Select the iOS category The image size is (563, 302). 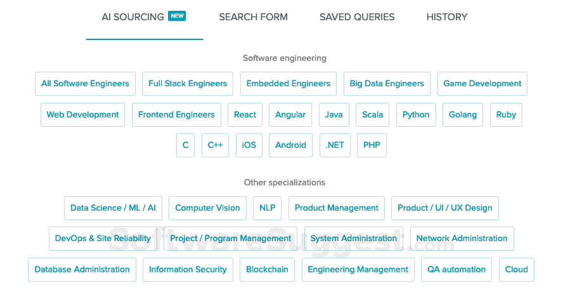(x=249, y=145)
